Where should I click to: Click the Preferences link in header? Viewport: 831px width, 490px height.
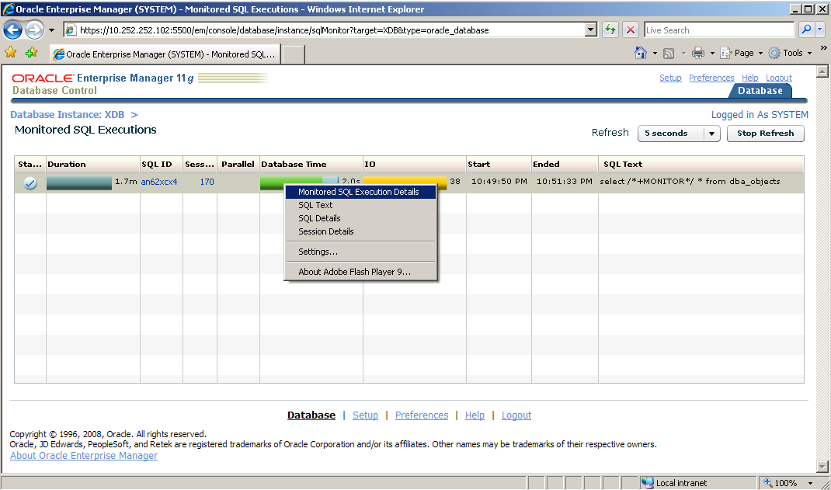tap(711, 78)
